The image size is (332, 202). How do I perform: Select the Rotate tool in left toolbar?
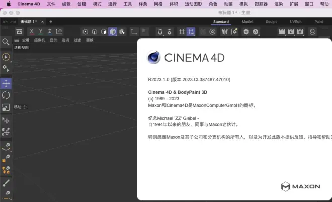(6, 95)
